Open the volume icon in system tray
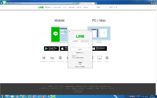This screenshot has width=157, height=98. pos(147,96)
